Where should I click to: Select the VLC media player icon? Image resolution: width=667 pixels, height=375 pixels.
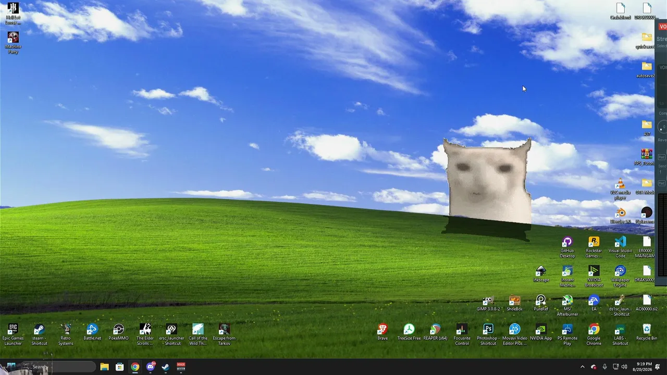(620, 189)
